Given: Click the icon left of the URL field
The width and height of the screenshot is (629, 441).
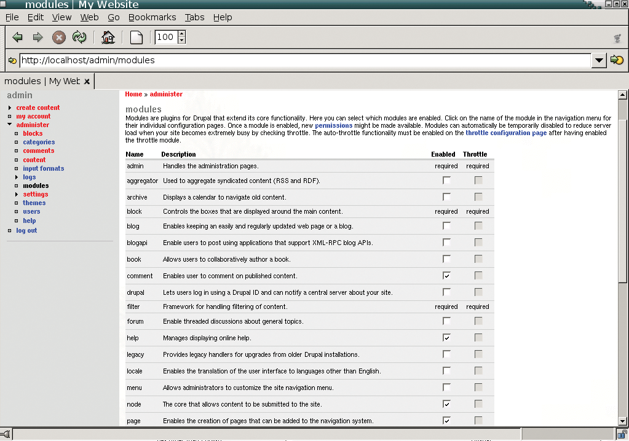Looking at the screenshot, I should [x=12, y=60].
